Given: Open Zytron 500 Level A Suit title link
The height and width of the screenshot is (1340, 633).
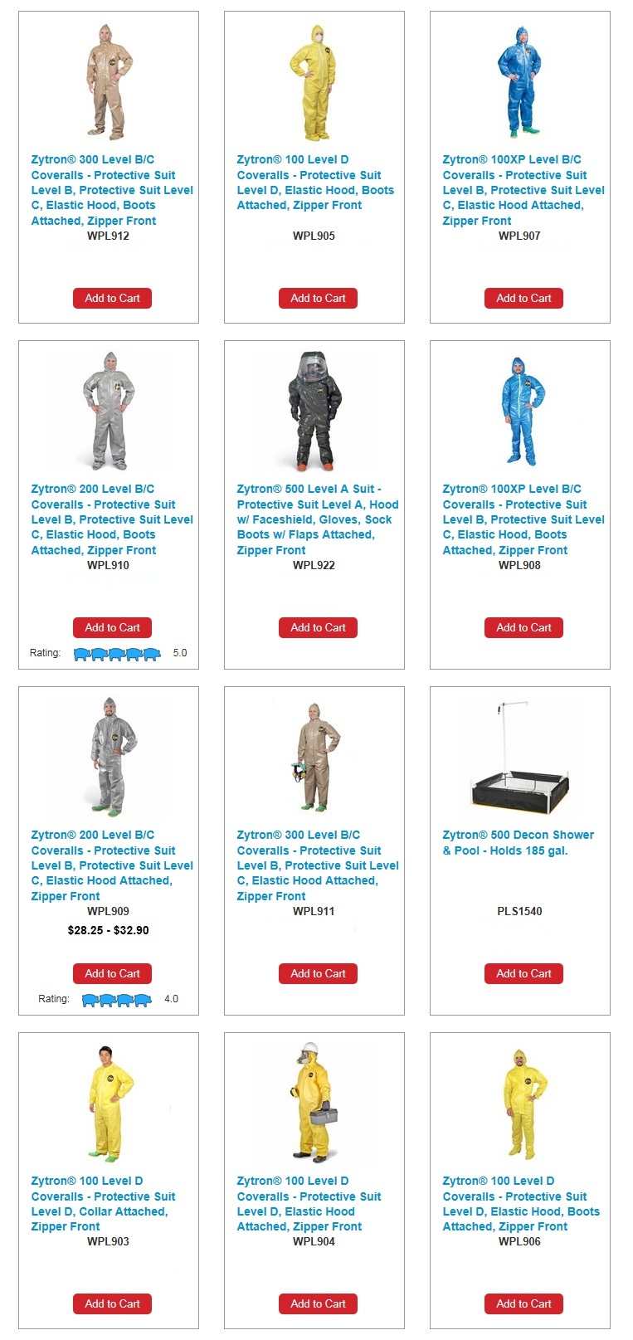Looking at the screenshot, I should 318,519.
